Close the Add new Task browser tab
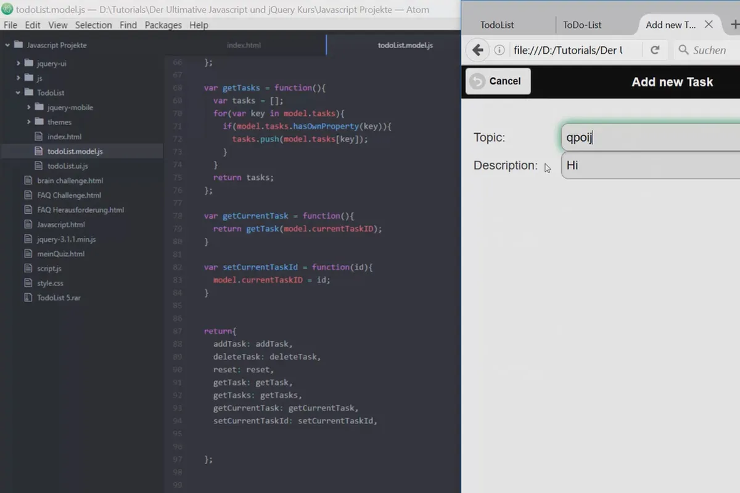 tap(709, 25)
